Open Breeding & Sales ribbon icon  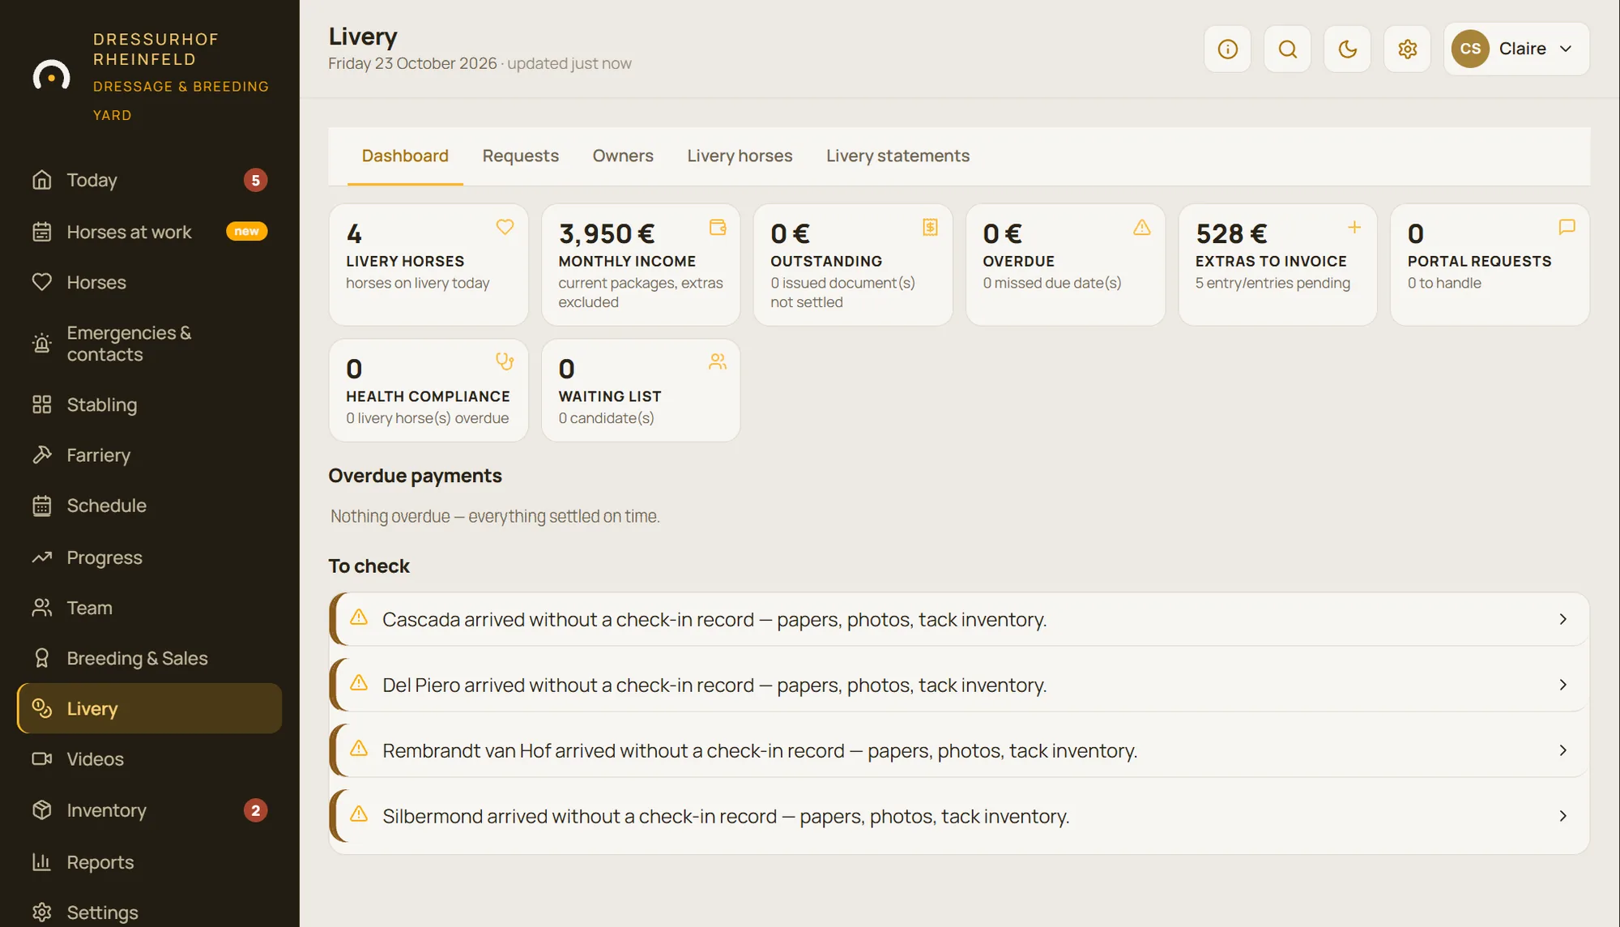[42, 658]
